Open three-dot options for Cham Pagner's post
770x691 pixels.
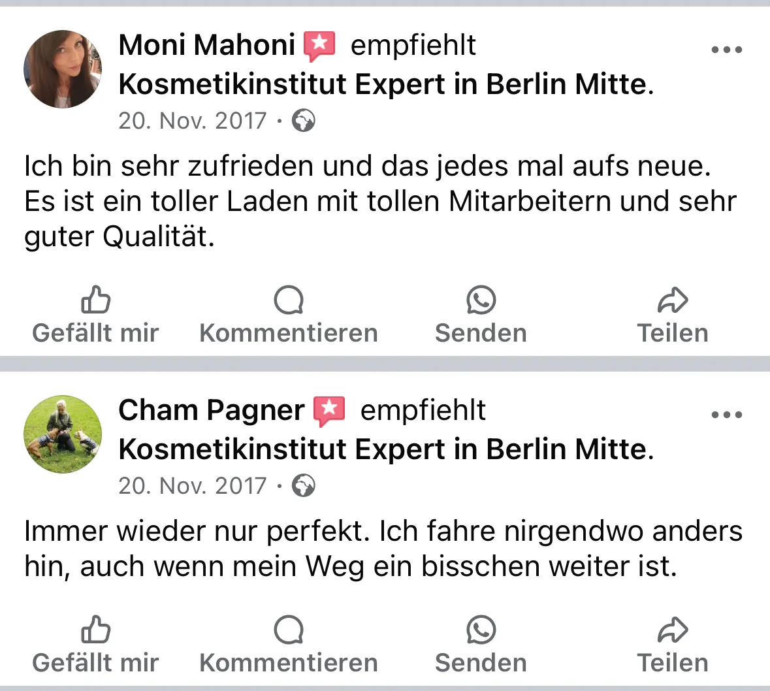tap(727, 415)
